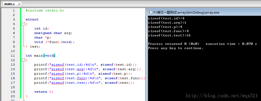Click console output 'sizeof(test.arg):1'

click(167, 23)
